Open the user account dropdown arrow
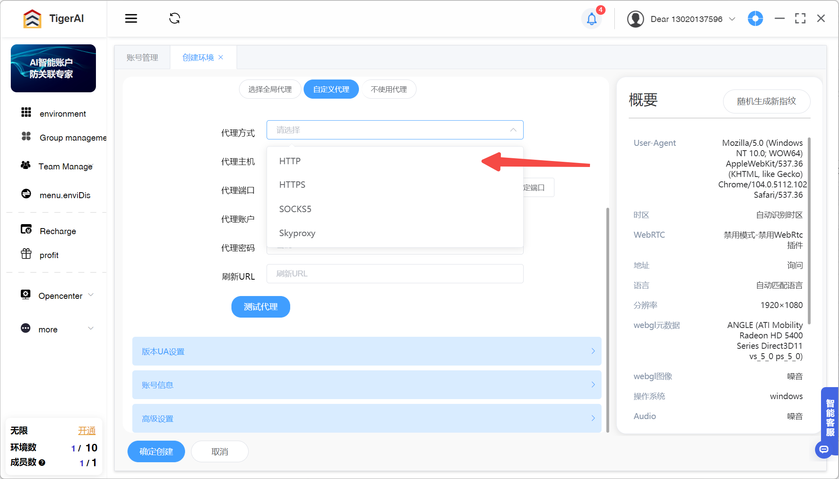The image size is (839, 479). tap(732, 19)
